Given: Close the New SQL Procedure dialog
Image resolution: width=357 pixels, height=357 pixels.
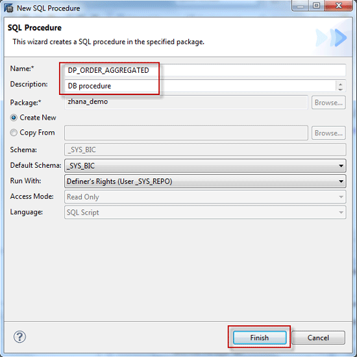Looking at the screenshot, I should (338, 5).
